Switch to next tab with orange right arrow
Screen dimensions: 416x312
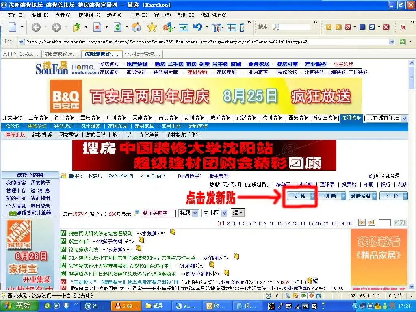pyautogui.click(x=338, y=27)
